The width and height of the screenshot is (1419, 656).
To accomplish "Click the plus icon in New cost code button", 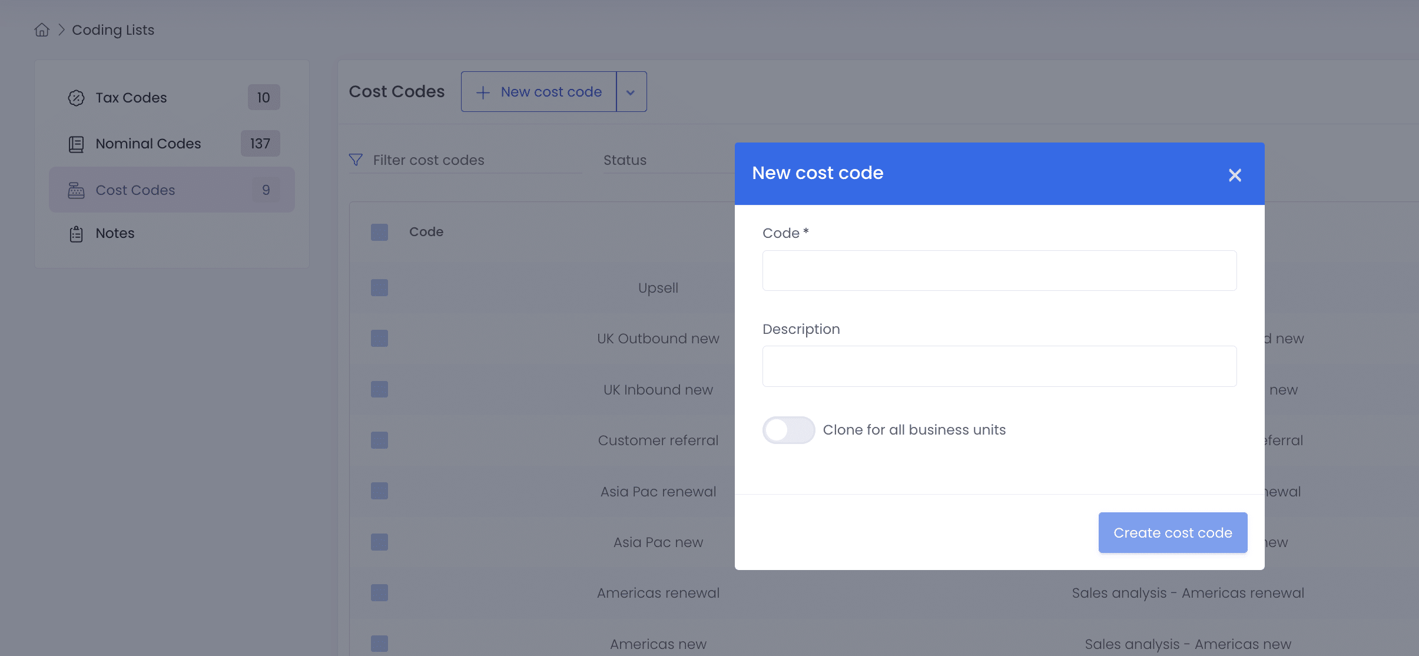I will (x=483, y=92).
